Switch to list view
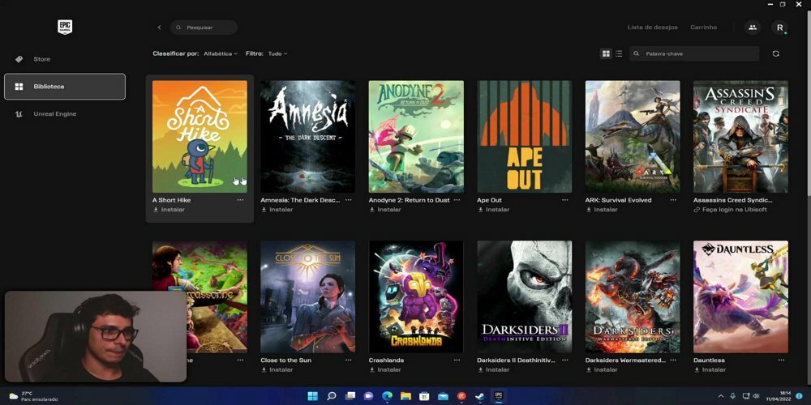 pyautogui.click(x=619, y=53)
